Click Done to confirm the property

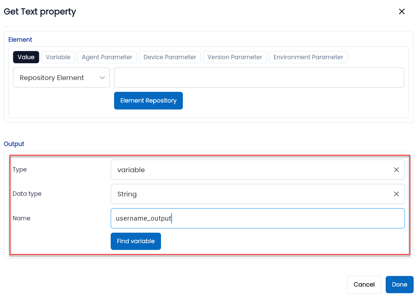pyautogui.click(x=400, y=284)
